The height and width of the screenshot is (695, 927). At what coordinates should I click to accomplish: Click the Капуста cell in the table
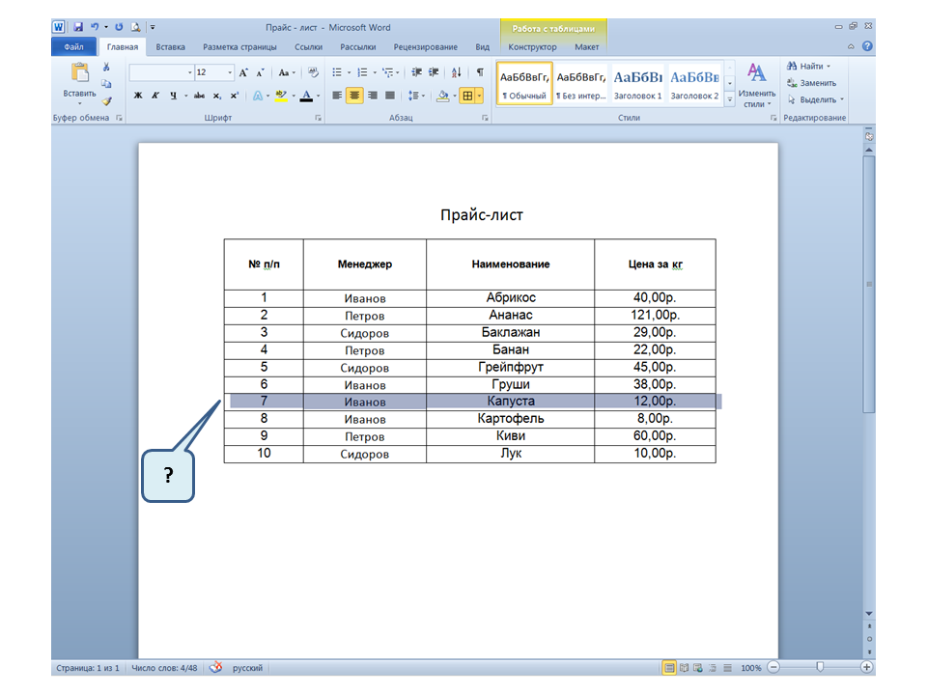point(510,401)
